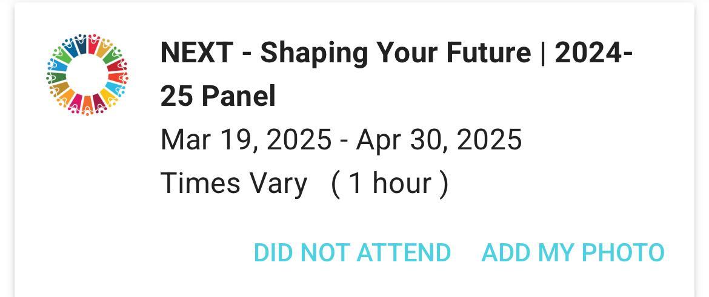Open the NEXT - Shaping Your Future event

[x=396, y=53]
